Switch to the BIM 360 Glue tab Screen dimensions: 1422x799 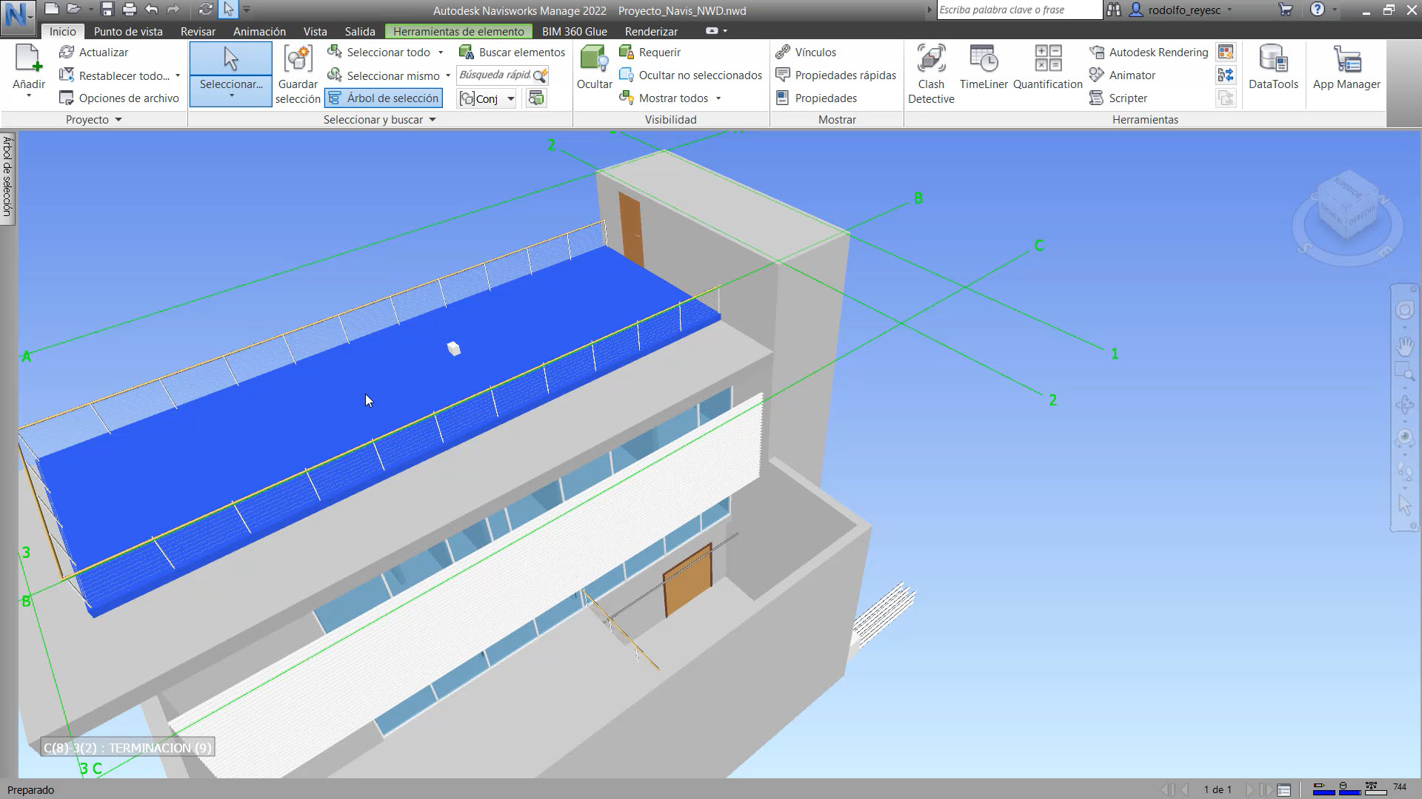coord(575,31)
